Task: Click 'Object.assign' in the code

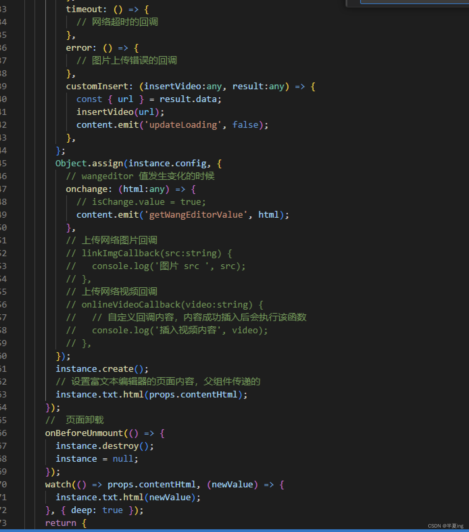Action: coord(89,163)
